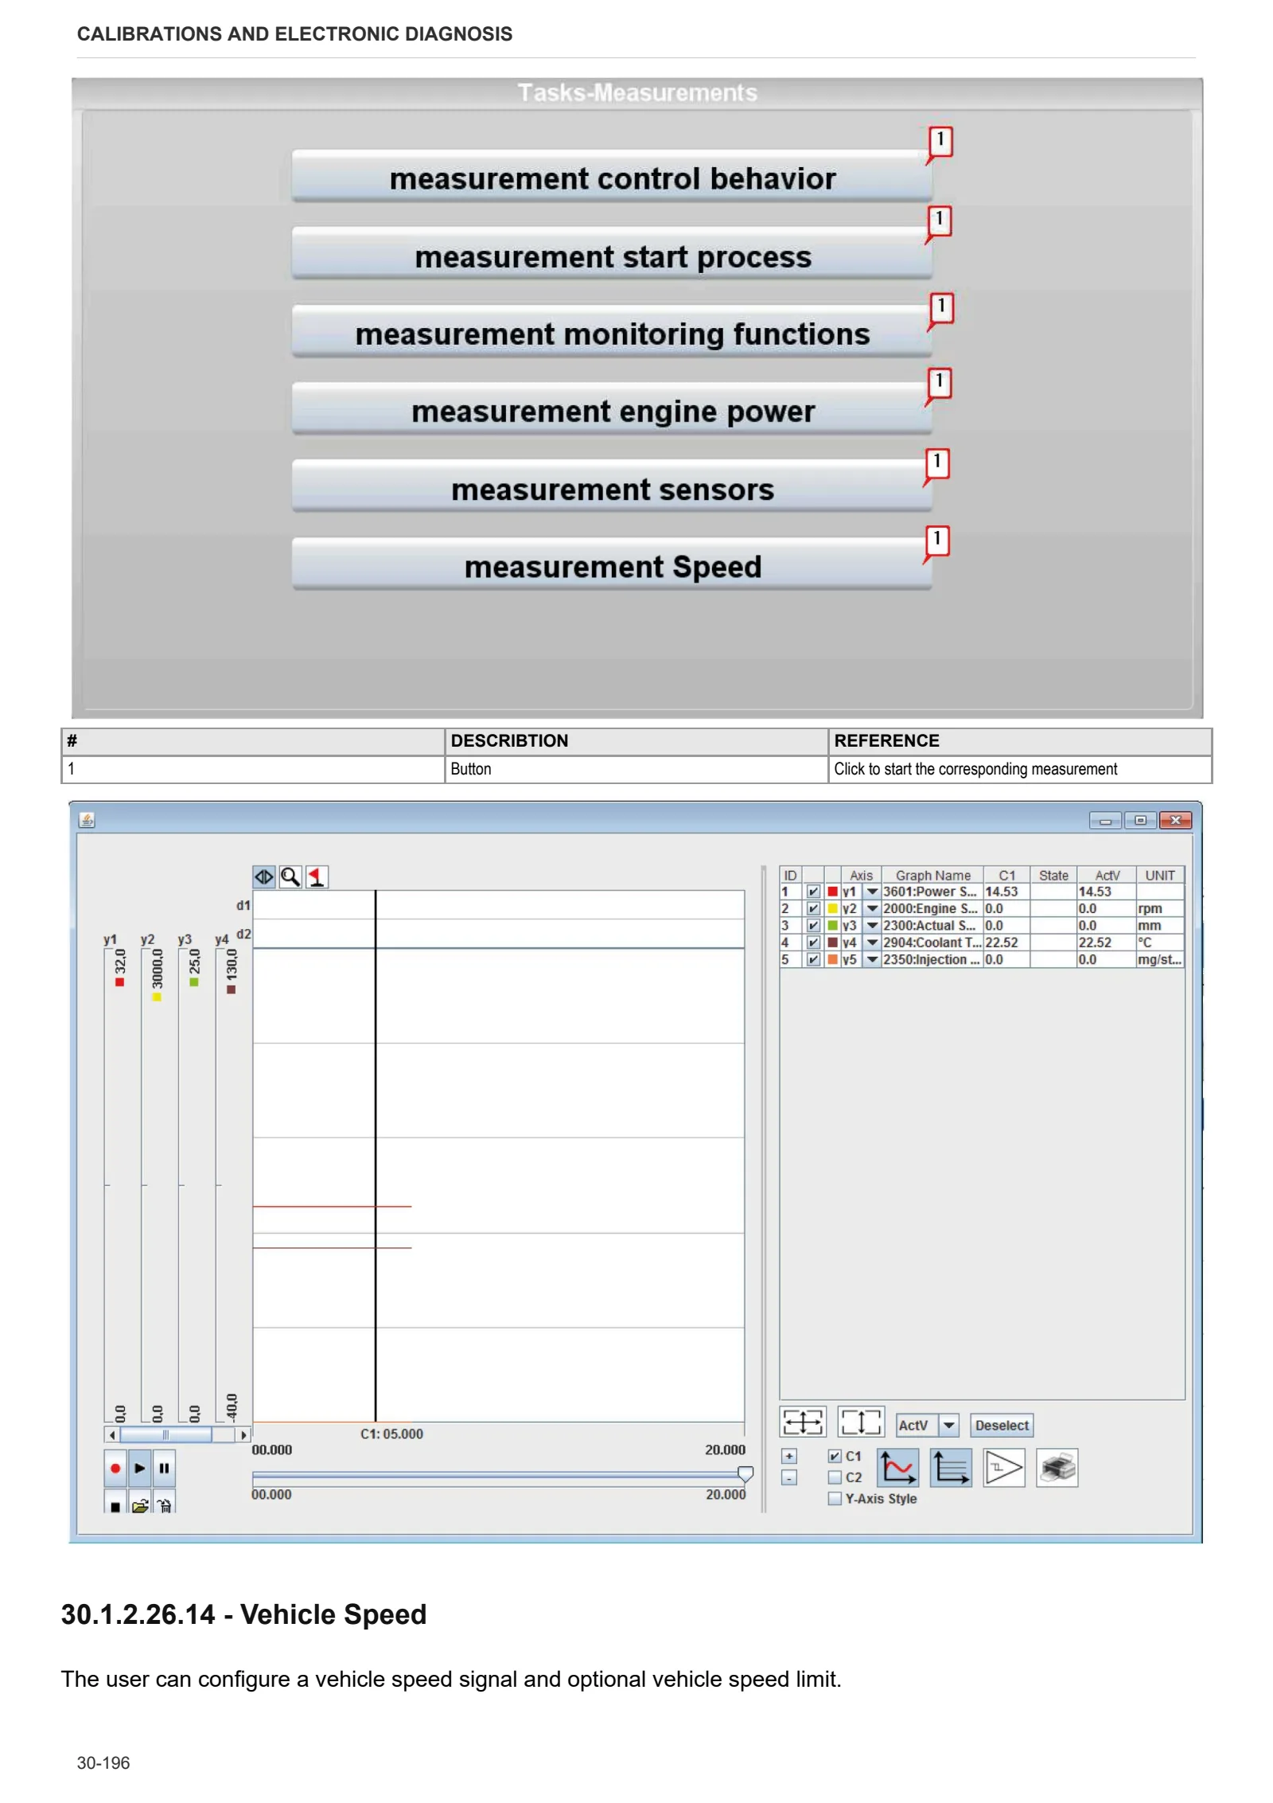Click the stacked lines axis icon
This screenshot has height=1803, width=1273.
pos(951,1468)
